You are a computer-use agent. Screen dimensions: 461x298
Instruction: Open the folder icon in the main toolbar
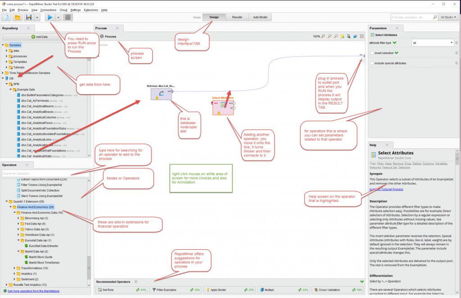pos(18,17)
